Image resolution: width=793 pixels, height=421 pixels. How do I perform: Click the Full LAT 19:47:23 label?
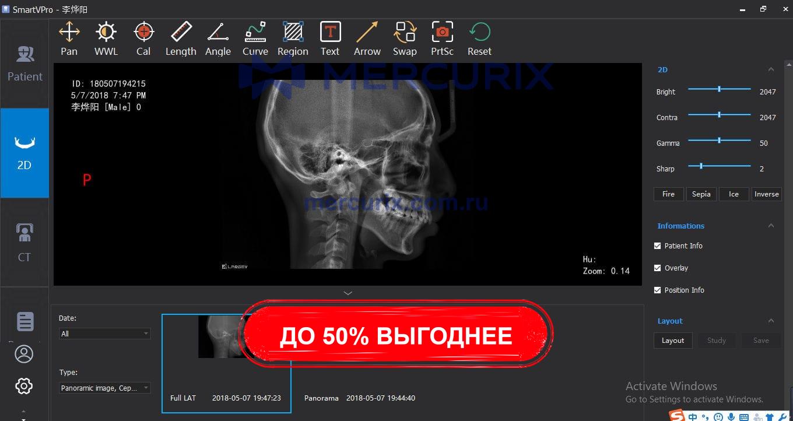pos(226,398)
